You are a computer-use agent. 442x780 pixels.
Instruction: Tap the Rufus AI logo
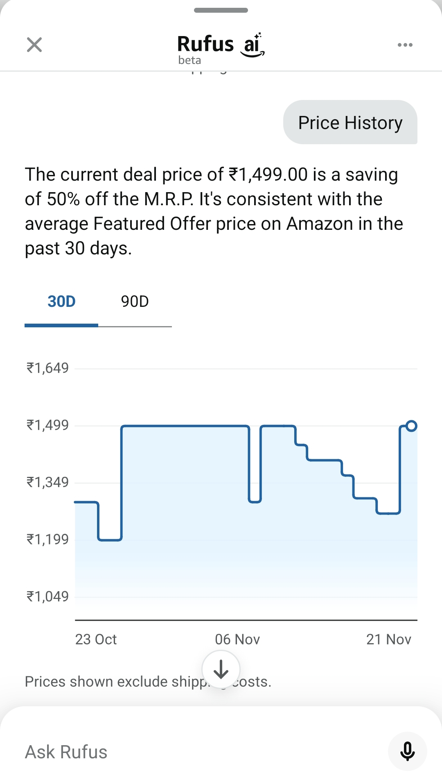pos(221,45)
